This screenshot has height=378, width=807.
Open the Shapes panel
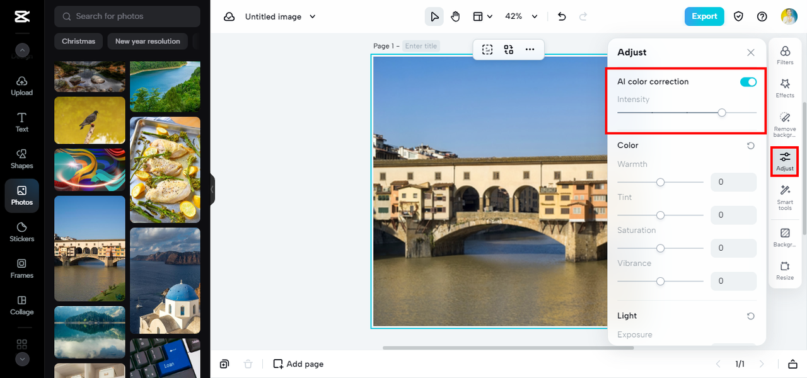[21, 159]
